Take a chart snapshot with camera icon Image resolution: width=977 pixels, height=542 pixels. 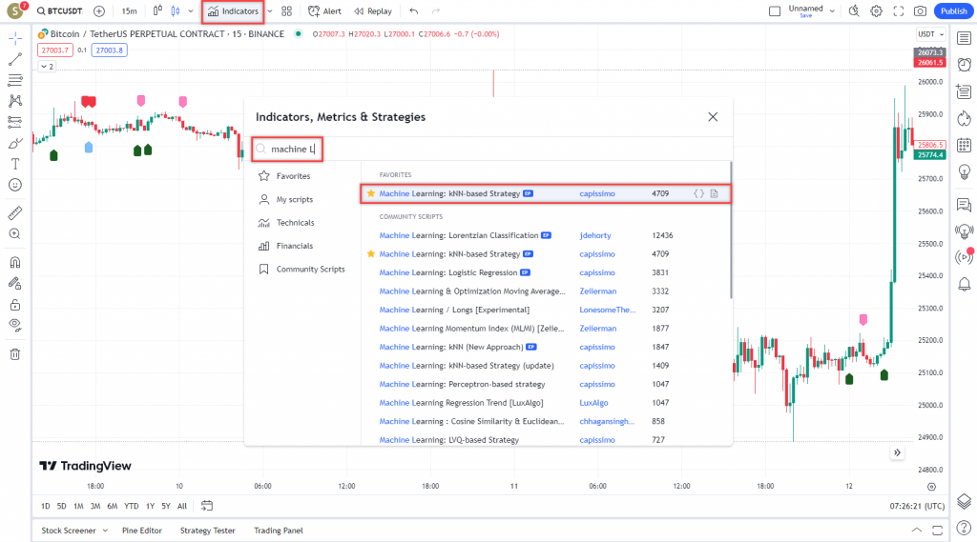(919, 11)
